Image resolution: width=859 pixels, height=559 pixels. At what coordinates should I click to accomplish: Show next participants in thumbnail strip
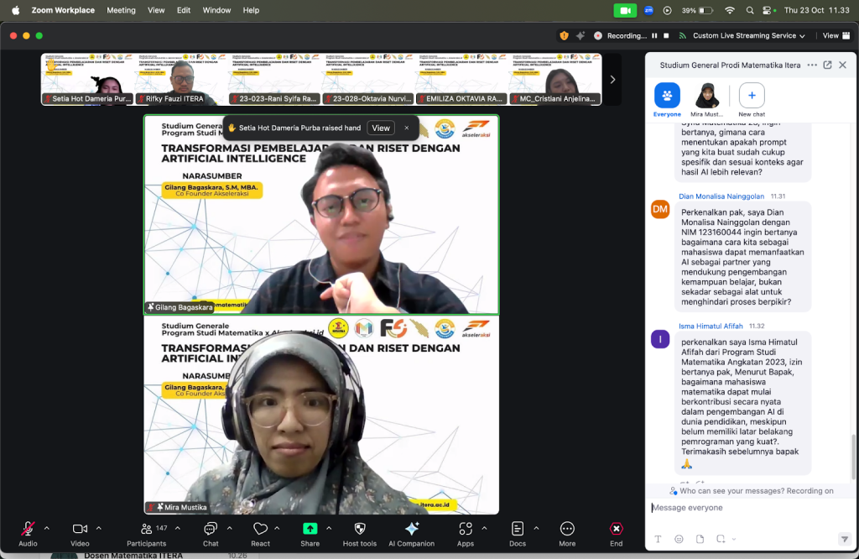612,80
